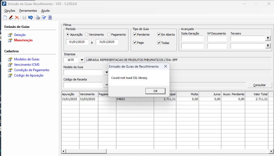Toggle the Paga checkbox

tap(135, 43)
